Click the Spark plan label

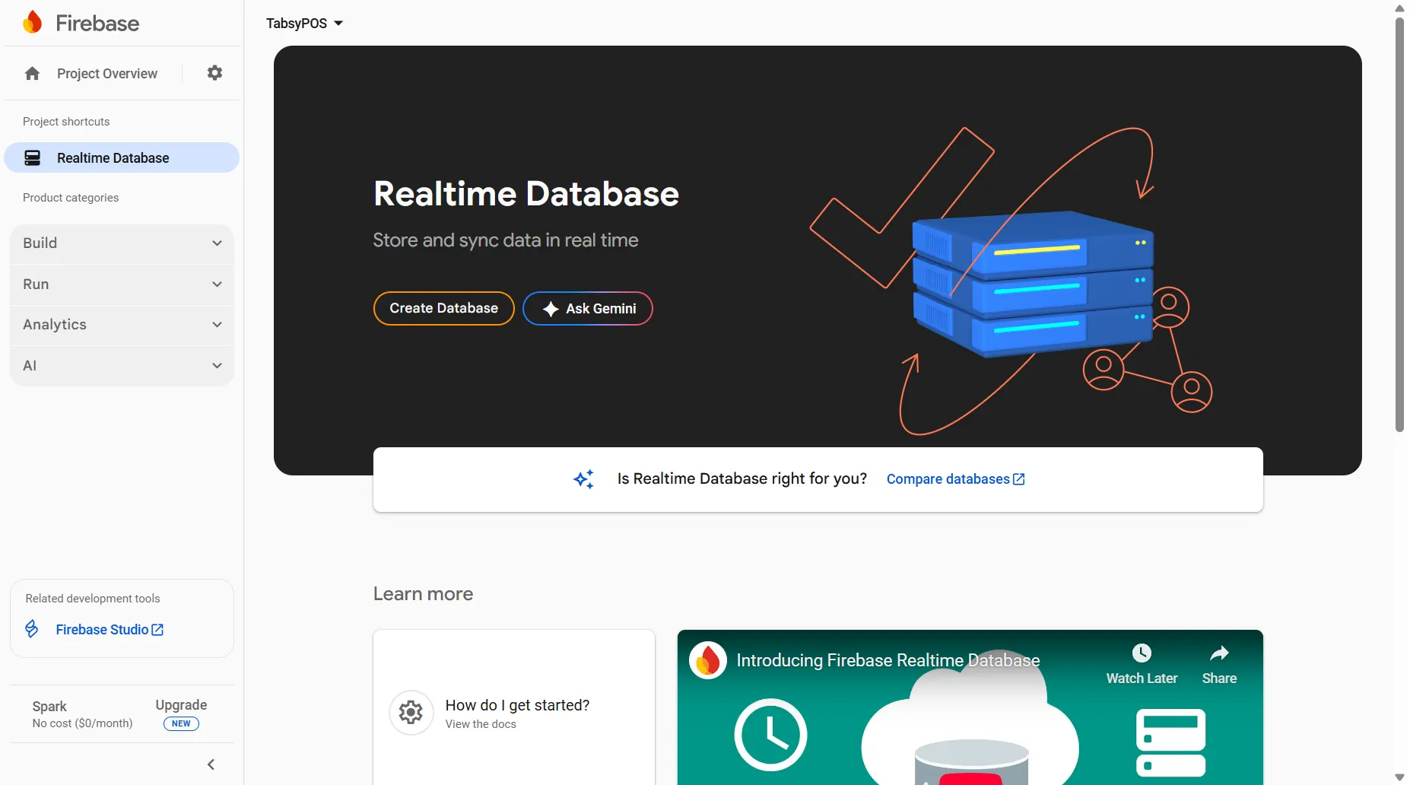point(49,707)
